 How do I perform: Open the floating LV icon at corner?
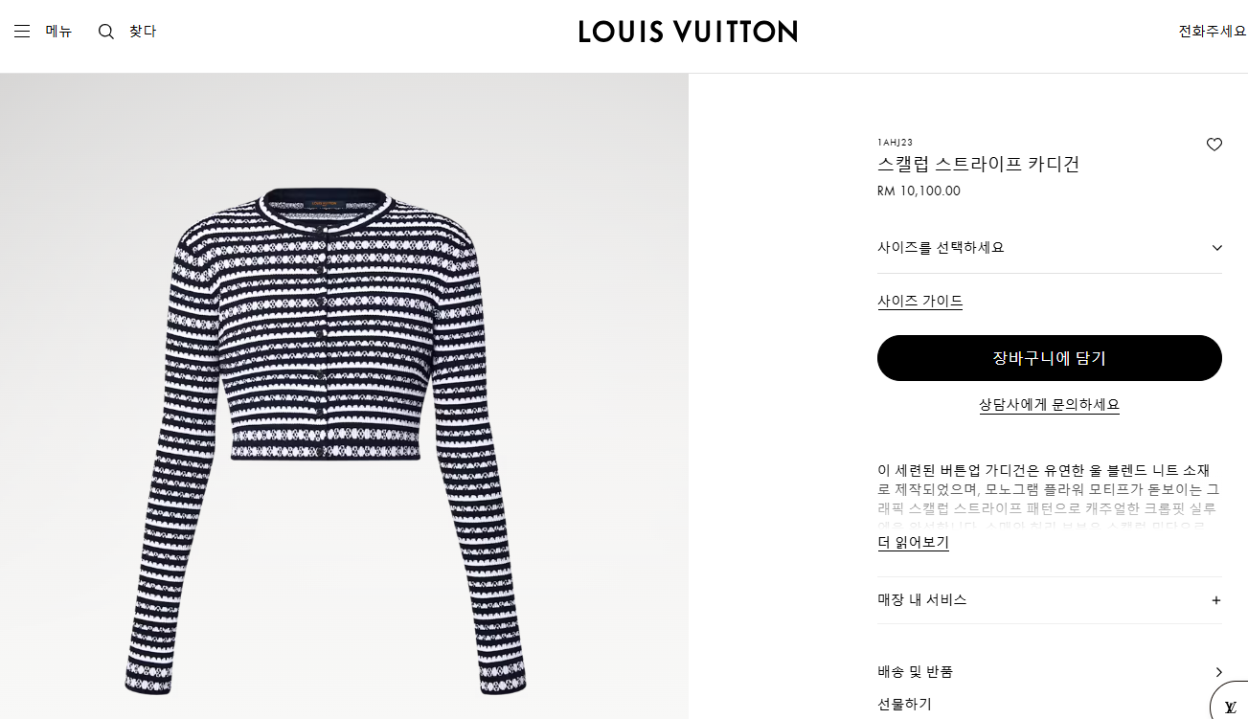coord(1230,706)
